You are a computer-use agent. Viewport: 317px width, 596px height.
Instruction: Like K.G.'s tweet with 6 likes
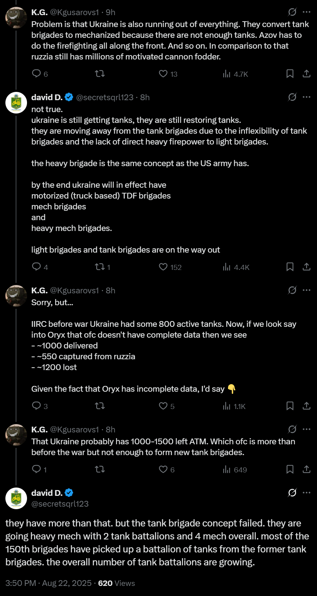pyautogui.click(x=163, y=470)
